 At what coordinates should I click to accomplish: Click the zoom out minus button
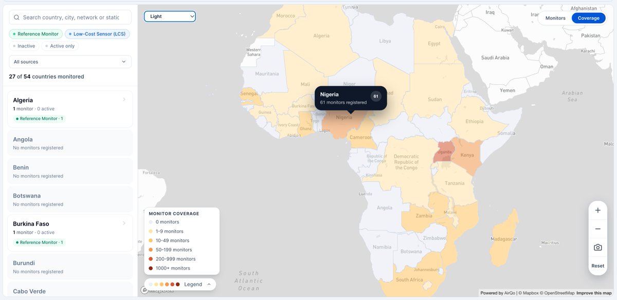[597, 229]
